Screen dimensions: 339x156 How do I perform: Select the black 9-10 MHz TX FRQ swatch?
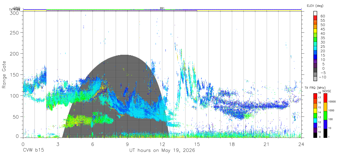click(x=315, y=135)
